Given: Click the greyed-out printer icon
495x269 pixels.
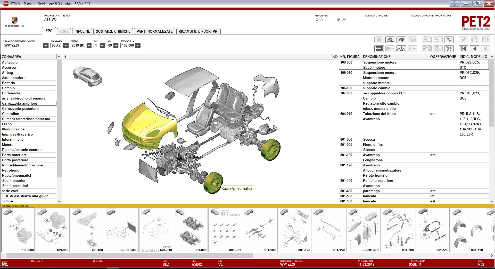Looking at the screenshot, I should [x=379, y=40].
